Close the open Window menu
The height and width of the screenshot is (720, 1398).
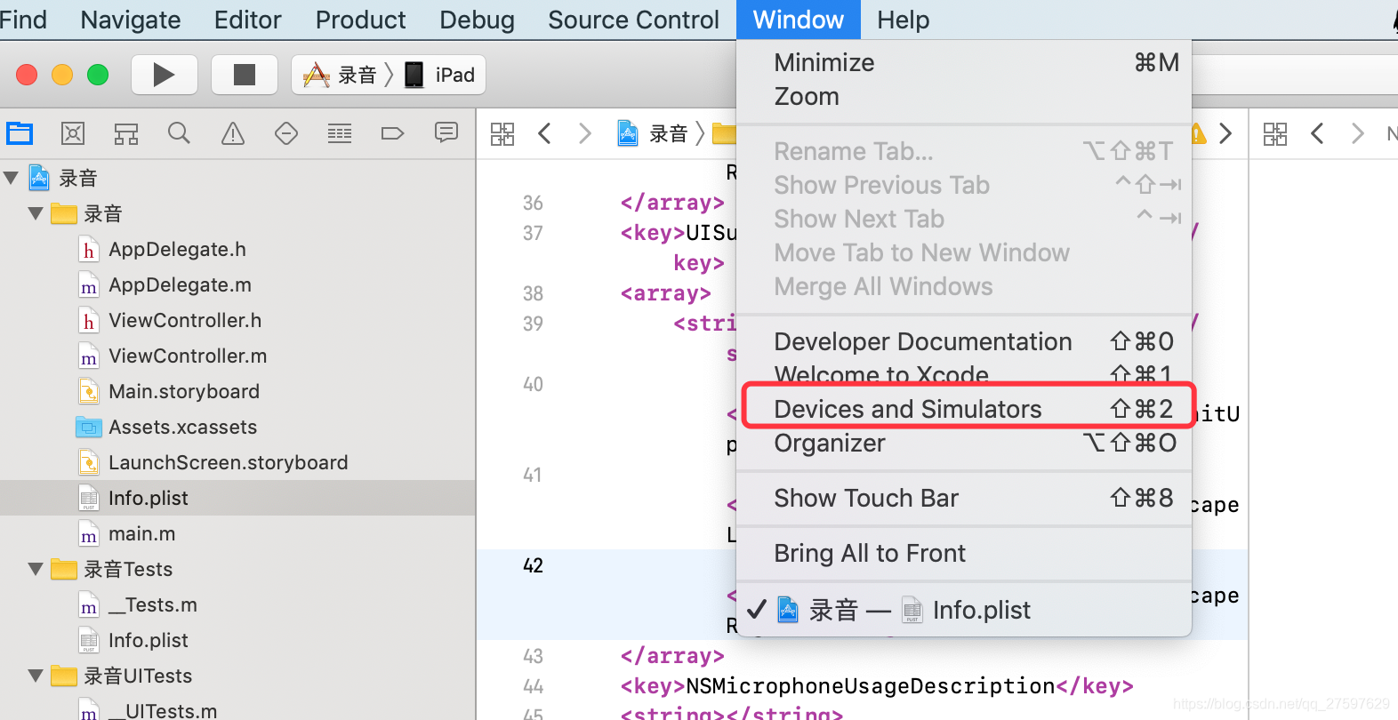(x=799, y=20)
